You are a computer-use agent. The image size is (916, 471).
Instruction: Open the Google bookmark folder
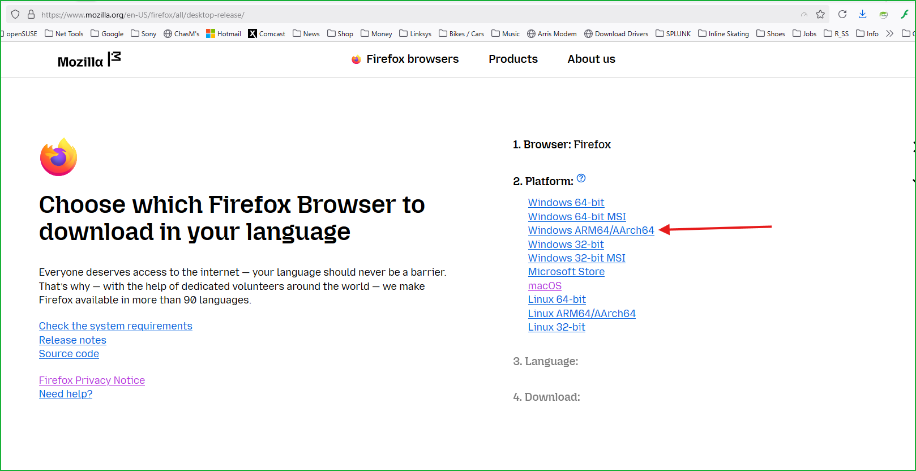coord(107,33)
